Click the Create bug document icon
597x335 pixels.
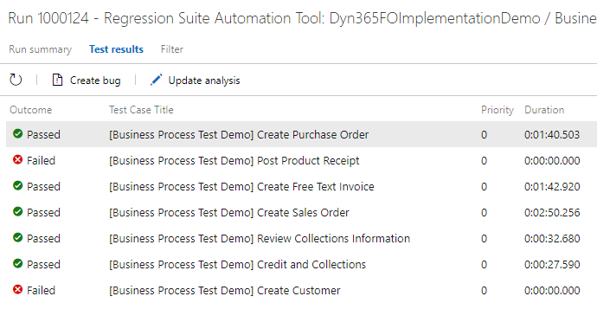point(57,80)
